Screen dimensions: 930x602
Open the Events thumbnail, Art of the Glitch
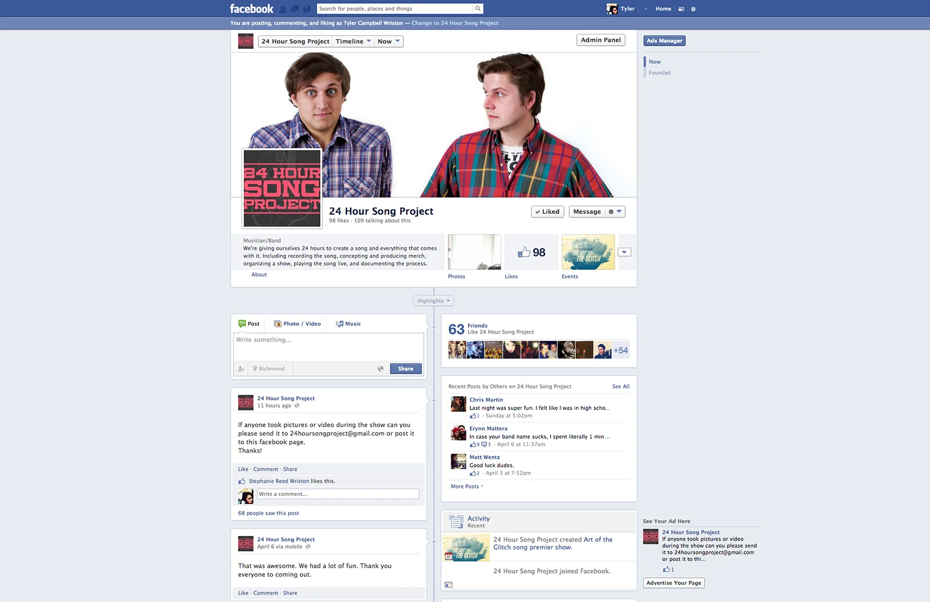(x=588, y=252)
